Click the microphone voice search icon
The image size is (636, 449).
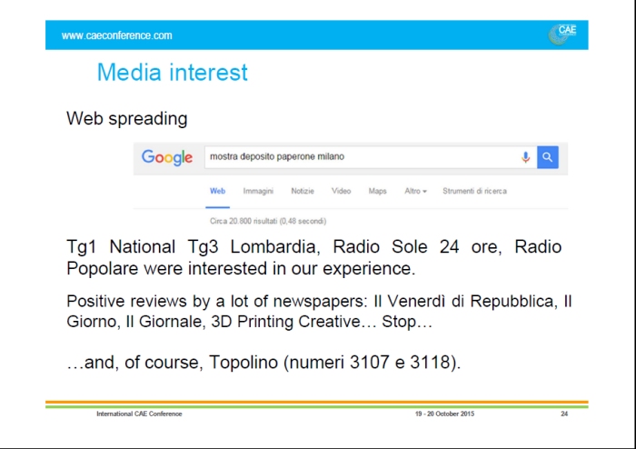point(525,157)
